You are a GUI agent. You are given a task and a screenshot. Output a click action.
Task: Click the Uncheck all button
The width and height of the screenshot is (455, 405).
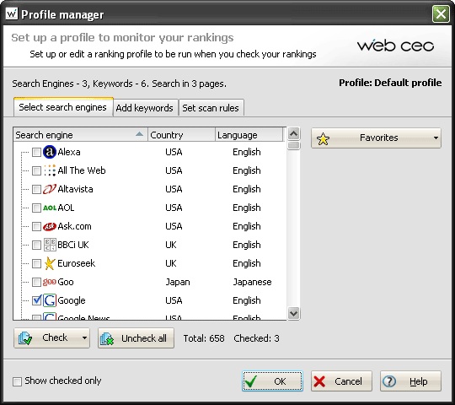tap(136, 338)
